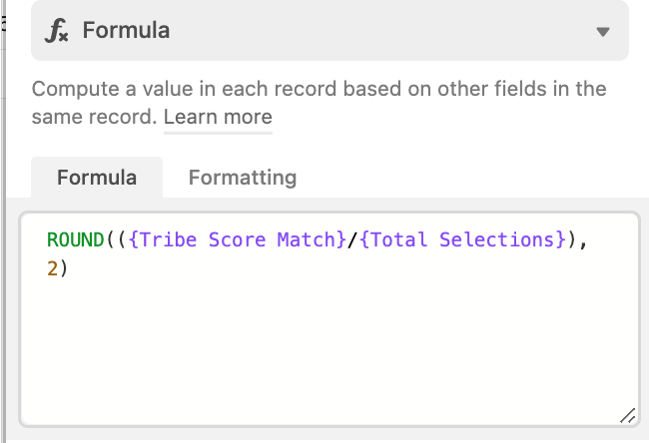Click the vertical divider on the panel's left edge
This screenshot has width=649, height=443.
3,221
